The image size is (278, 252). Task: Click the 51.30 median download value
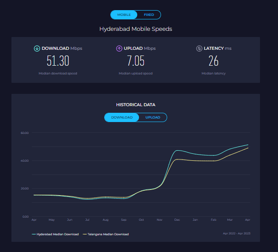coord(58,61)
